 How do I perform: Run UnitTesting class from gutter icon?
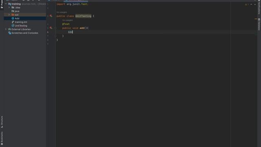click(x=51, y=16)
